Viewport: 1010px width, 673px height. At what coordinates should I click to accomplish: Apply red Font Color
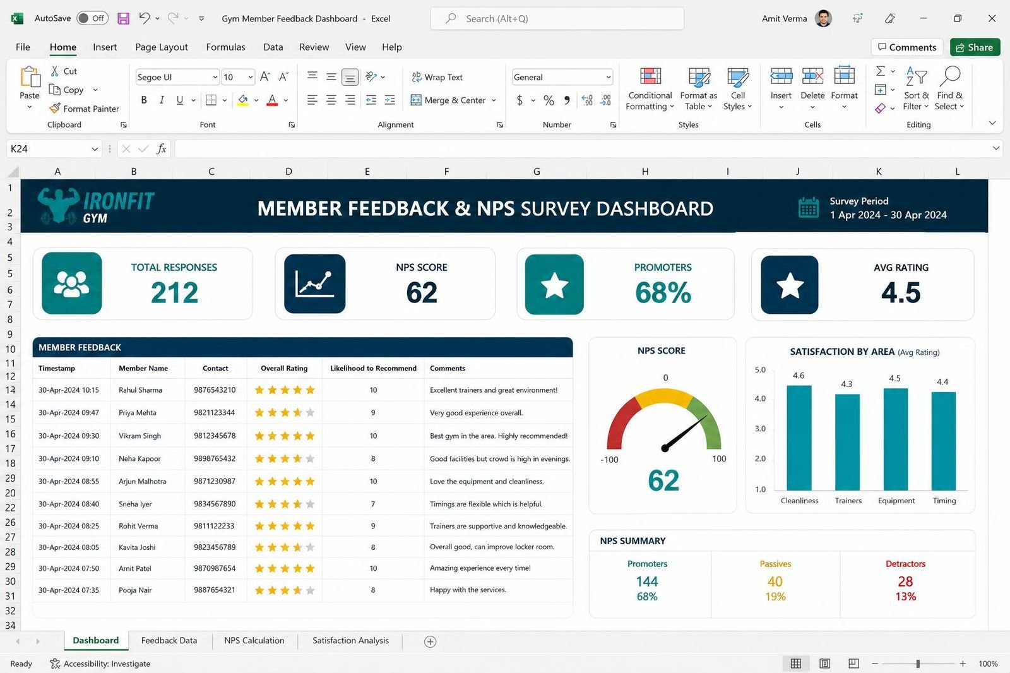click(x=272, y=100)
